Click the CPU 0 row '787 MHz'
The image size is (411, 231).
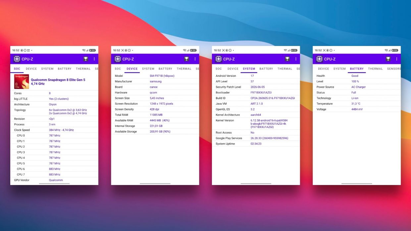point(55,136)
